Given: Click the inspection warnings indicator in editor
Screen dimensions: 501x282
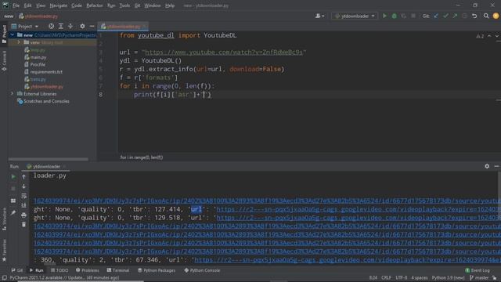Looking at the screenshot, I should [480, 36].
